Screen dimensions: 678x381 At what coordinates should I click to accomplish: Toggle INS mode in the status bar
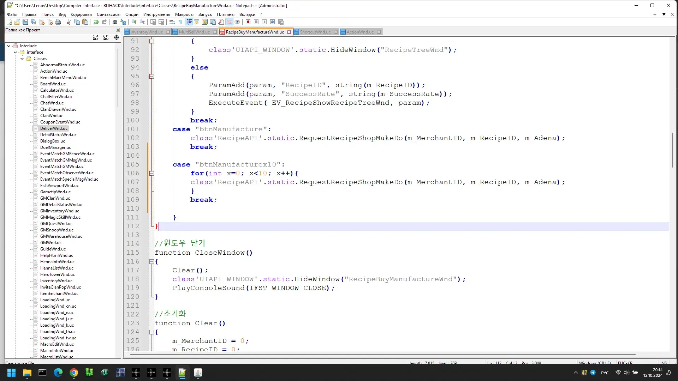click(x=664, y=363)
